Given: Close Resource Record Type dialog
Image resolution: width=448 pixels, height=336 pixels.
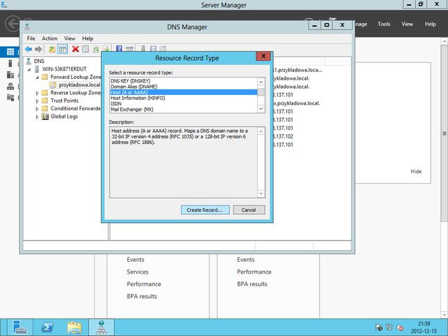Looking at the screenshot, I should click(263, 56).
